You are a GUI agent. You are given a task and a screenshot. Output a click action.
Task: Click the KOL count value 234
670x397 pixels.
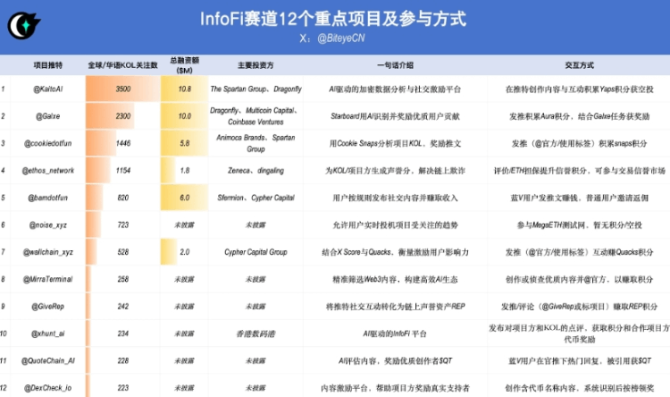123,334
